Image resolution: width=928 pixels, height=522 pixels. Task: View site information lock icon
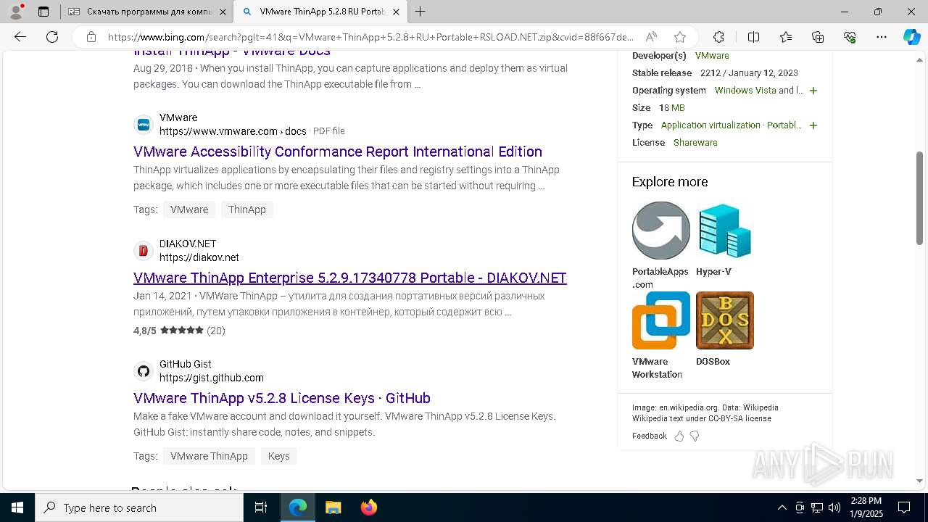91,37
